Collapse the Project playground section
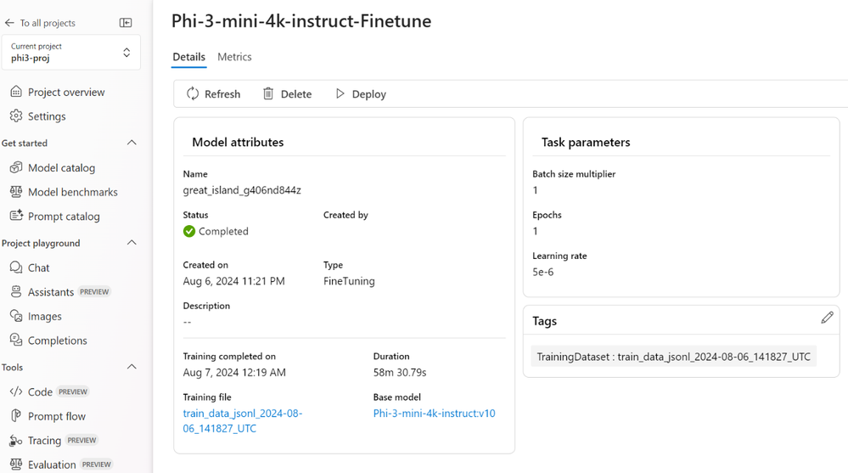 (x=132, y=243)
